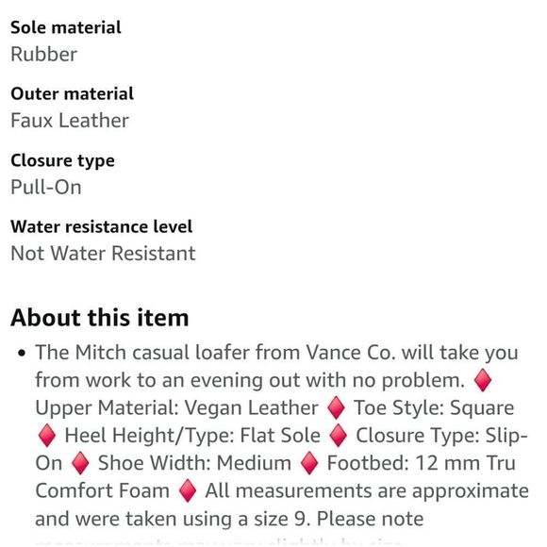
Task: Click the 'Outer material' label
Action: click(72, 94)
